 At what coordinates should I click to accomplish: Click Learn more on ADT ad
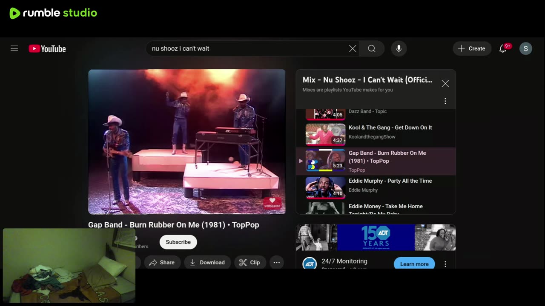[414, 263]
